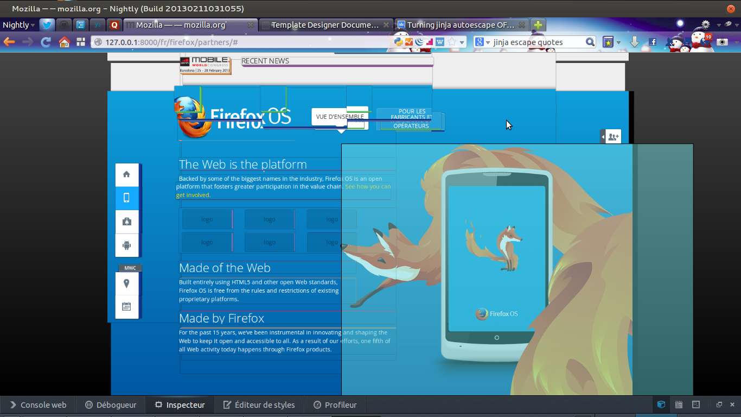Reload the current page
Viewport: 741px width, 417px height.
coord(46,42)
